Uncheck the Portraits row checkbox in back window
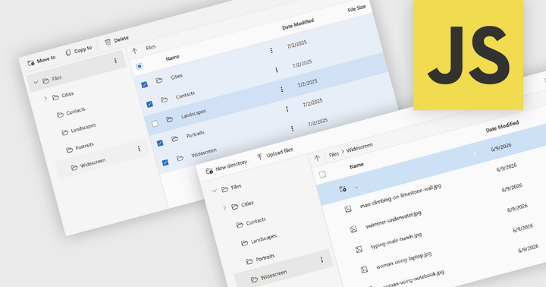This screenshot has height=287, width=546. coord(160,143)
